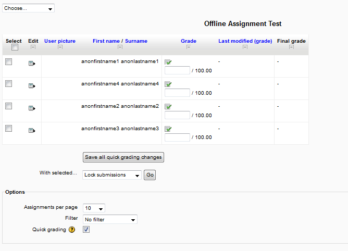
Task: Sort the table by the Surname link
Action: click(x=136, y=41)
